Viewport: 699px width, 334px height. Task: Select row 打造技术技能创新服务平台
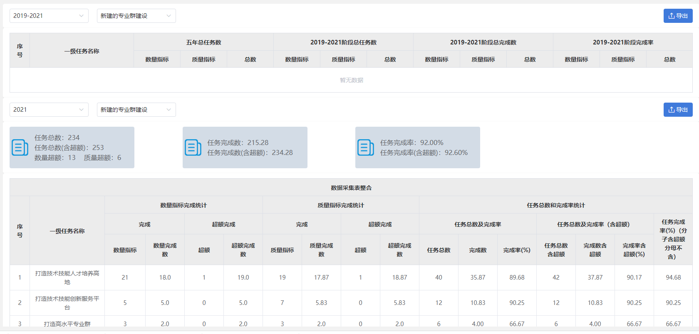point(67,303)
